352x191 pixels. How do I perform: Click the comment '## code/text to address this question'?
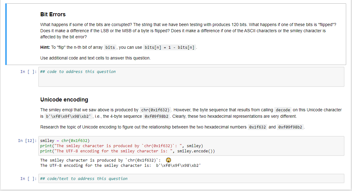(x=83, y=178)
